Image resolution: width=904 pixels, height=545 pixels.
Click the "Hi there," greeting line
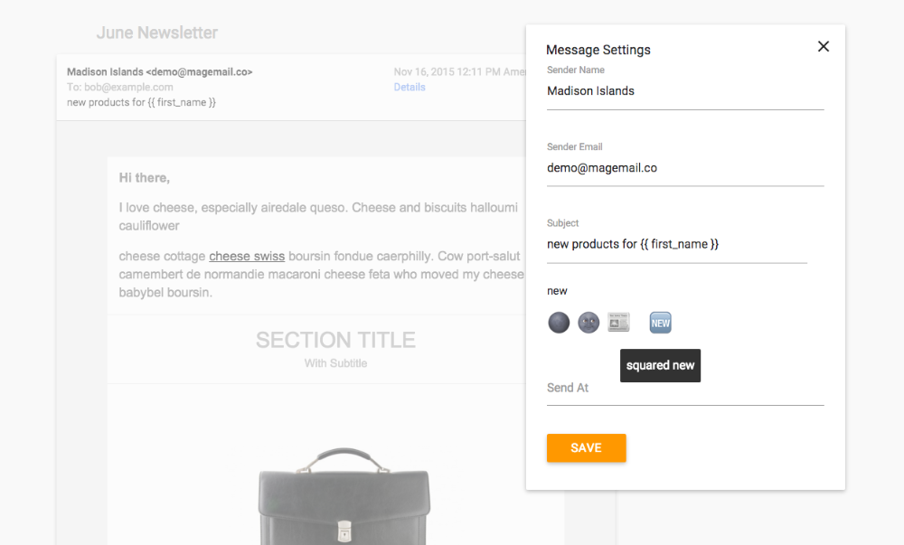coord(145,178)
